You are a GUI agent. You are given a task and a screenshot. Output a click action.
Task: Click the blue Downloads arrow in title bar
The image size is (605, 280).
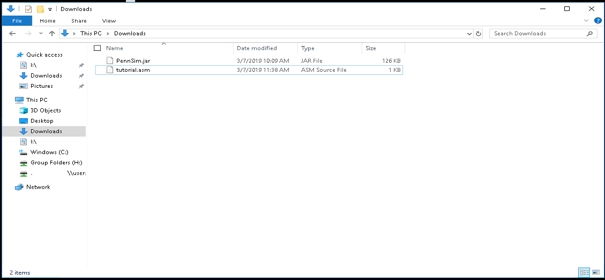click(11, 9)
